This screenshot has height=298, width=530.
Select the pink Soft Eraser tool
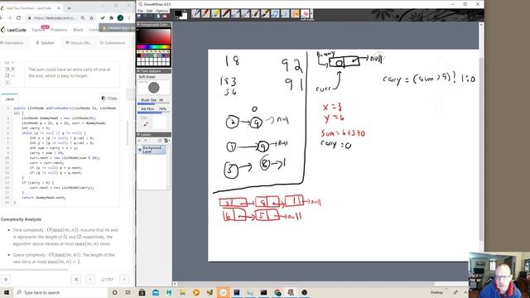305,13
